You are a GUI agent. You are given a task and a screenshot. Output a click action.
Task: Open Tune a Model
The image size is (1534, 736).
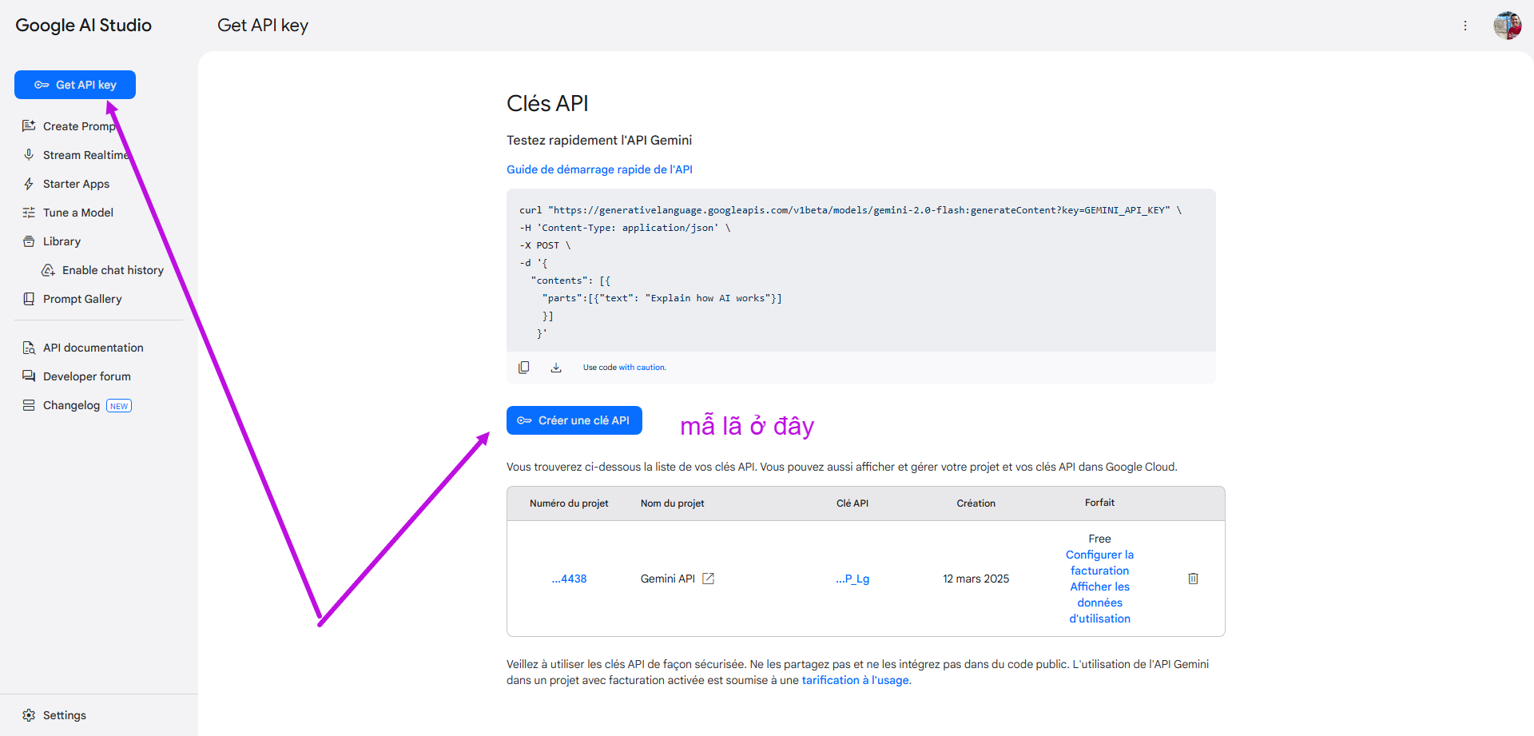coord(78,213)
